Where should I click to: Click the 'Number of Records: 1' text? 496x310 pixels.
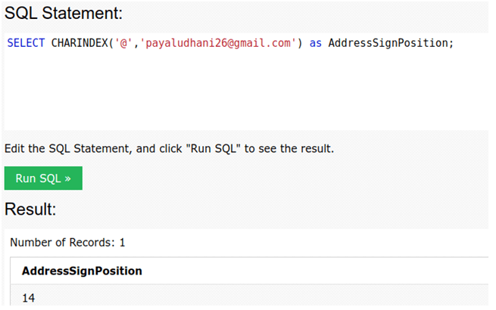coord(67,243)
